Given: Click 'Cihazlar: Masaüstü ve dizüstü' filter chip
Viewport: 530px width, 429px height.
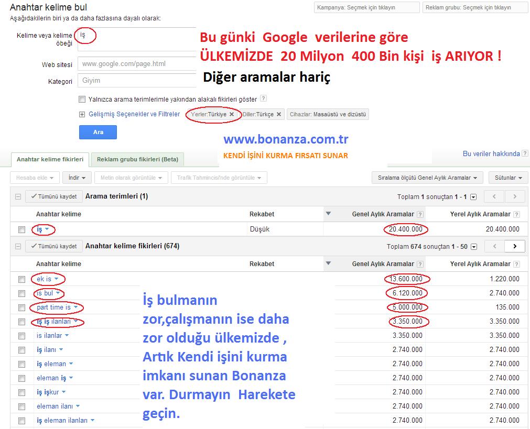Looking at the screenshot, I should [x=328, y=114].
